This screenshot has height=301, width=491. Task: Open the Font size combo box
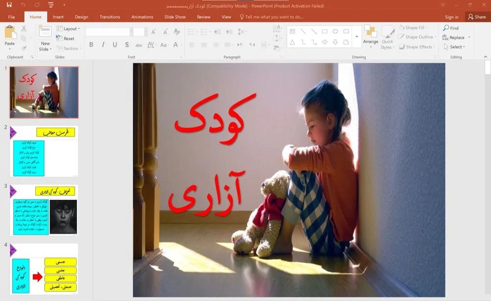(x=139, y=32)
